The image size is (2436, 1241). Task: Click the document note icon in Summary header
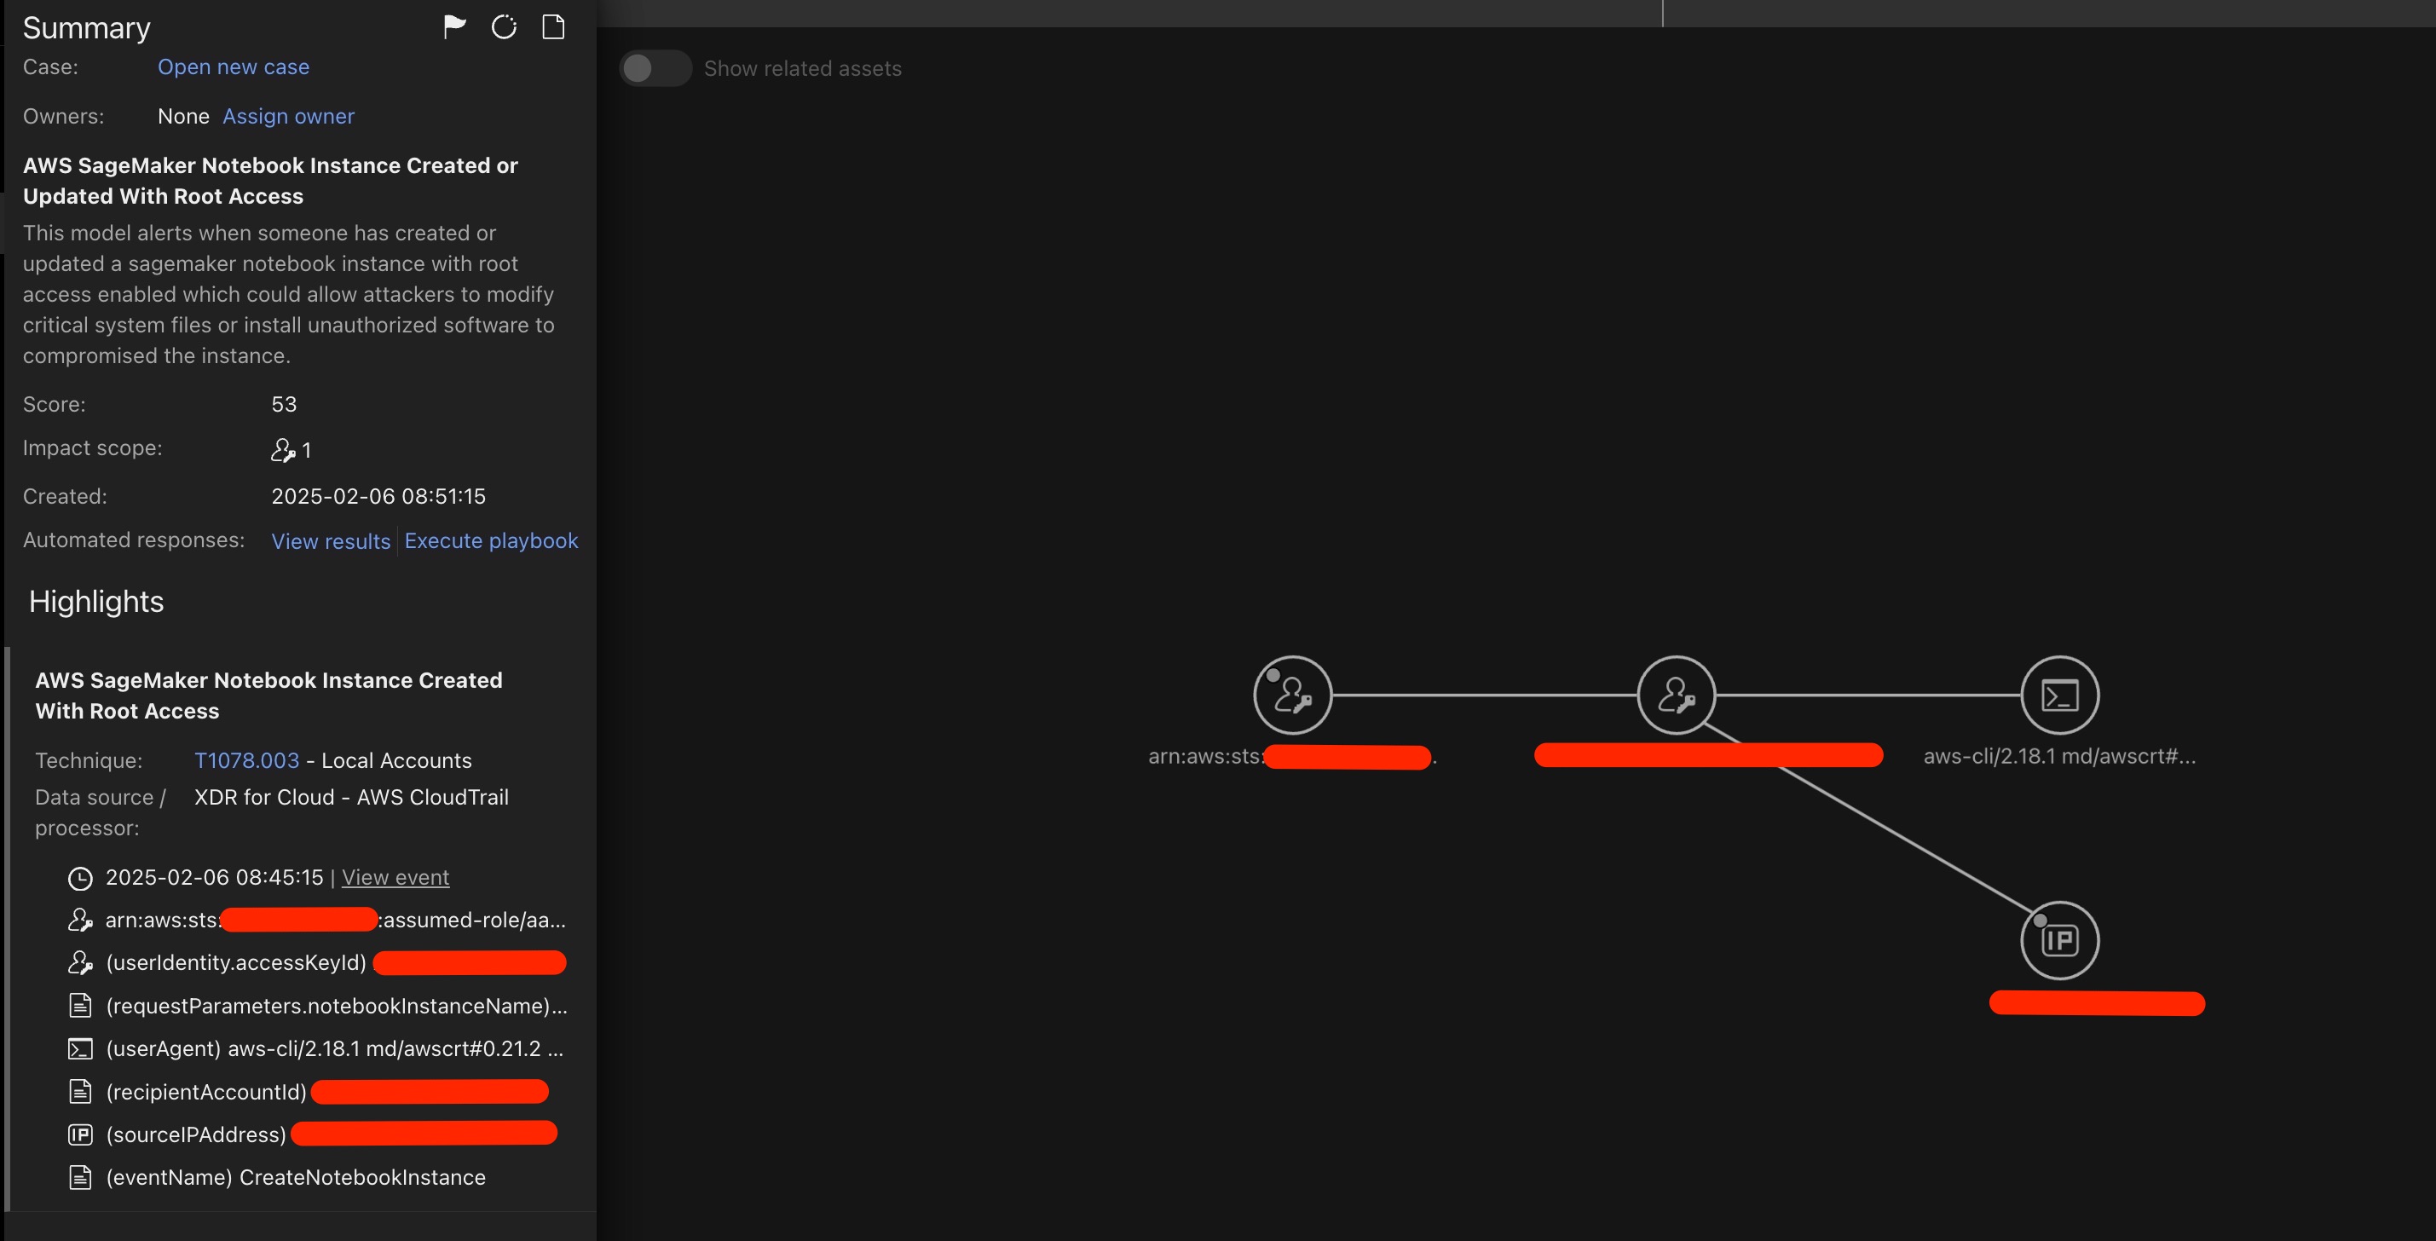pyautogui.click(x=553, y=27)
